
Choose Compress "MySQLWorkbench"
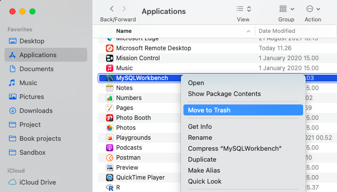(x=243, y=148)
